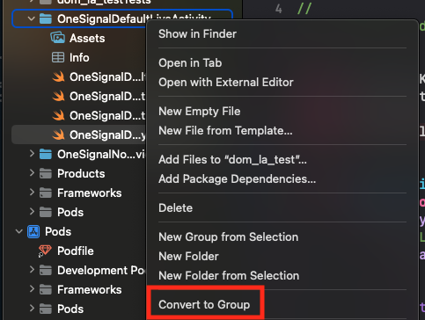Click the Assets catalog icon
This screenshot has height=320, width=425.
click(x=58, y=38)
